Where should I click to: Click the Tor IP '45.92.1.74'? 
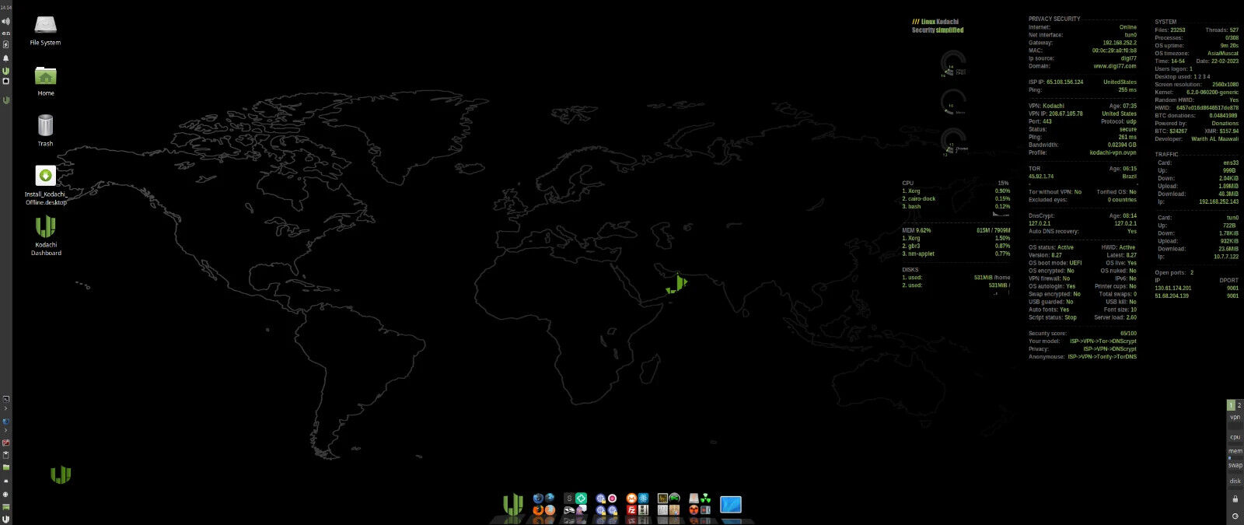tap(1041, 177)
